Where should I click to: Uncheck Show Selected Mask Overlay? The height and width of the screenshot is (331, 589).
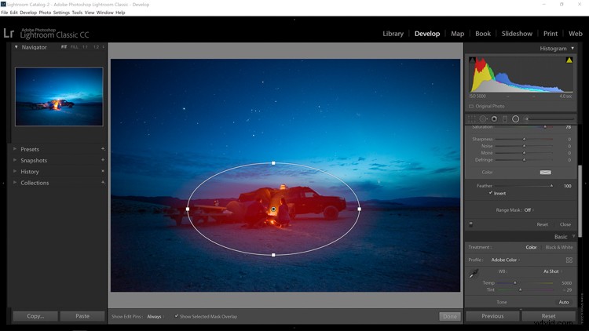177,316
